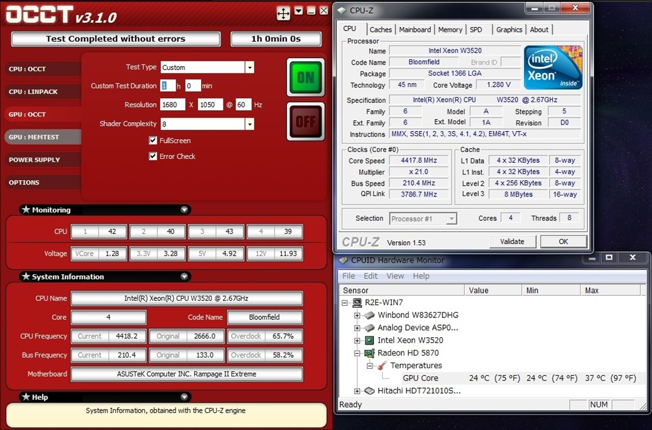This screenshot has width=652, height=430.
Task: Click the Help star icon
Action: click(x=26, y=397)
